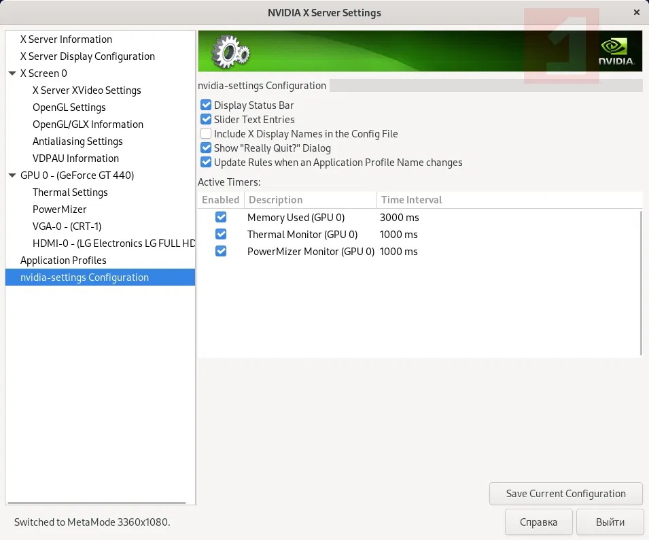Toggle Display Status Bar checkbox
Viewport: 649px width, 540px height.
[206, 105]
